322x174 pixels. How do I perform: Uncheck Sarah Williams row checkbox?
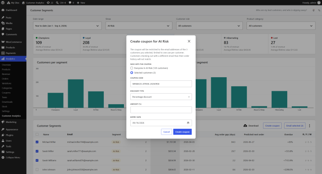(37, 160)
